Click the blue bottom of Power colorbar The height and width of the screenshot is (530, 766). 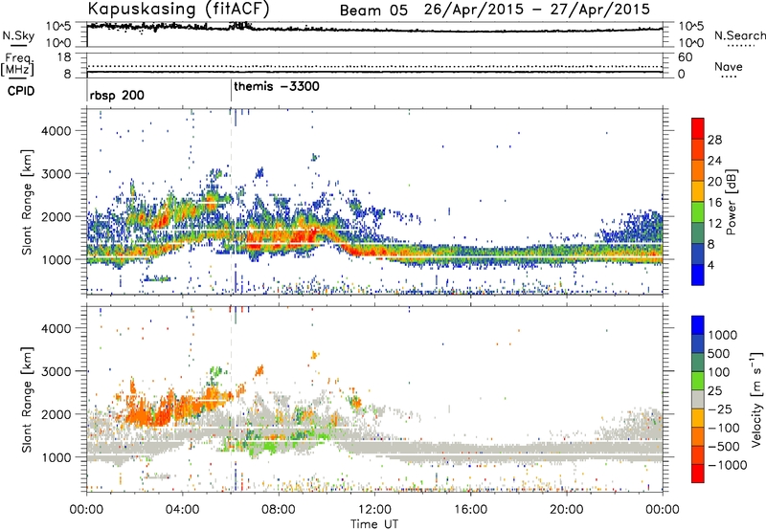pyautogui.click(x=698, y=275)
